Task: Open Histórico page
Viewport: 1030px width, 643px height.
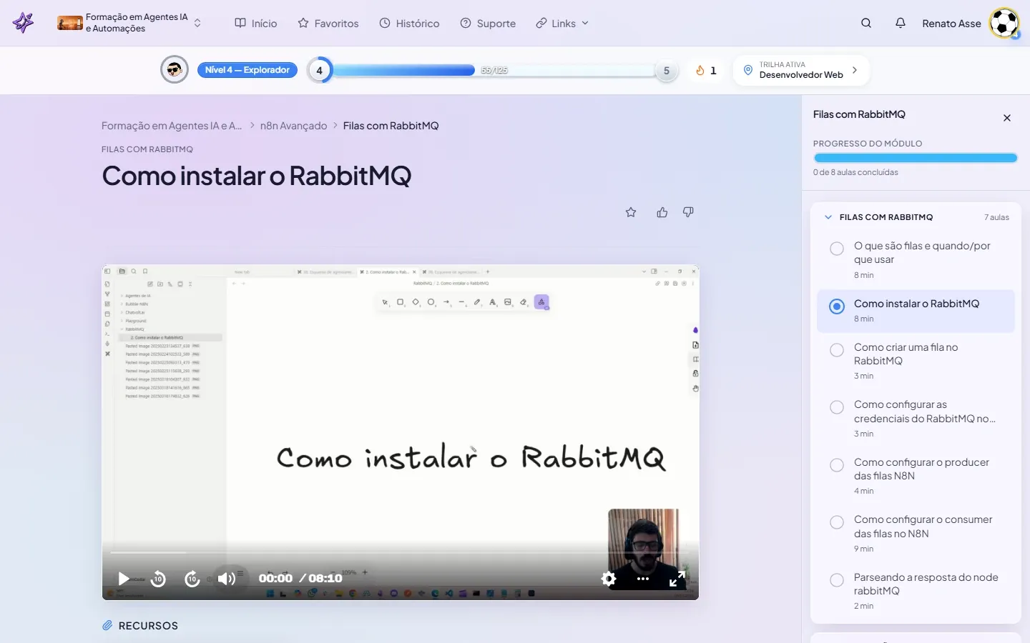Action: 409,23
